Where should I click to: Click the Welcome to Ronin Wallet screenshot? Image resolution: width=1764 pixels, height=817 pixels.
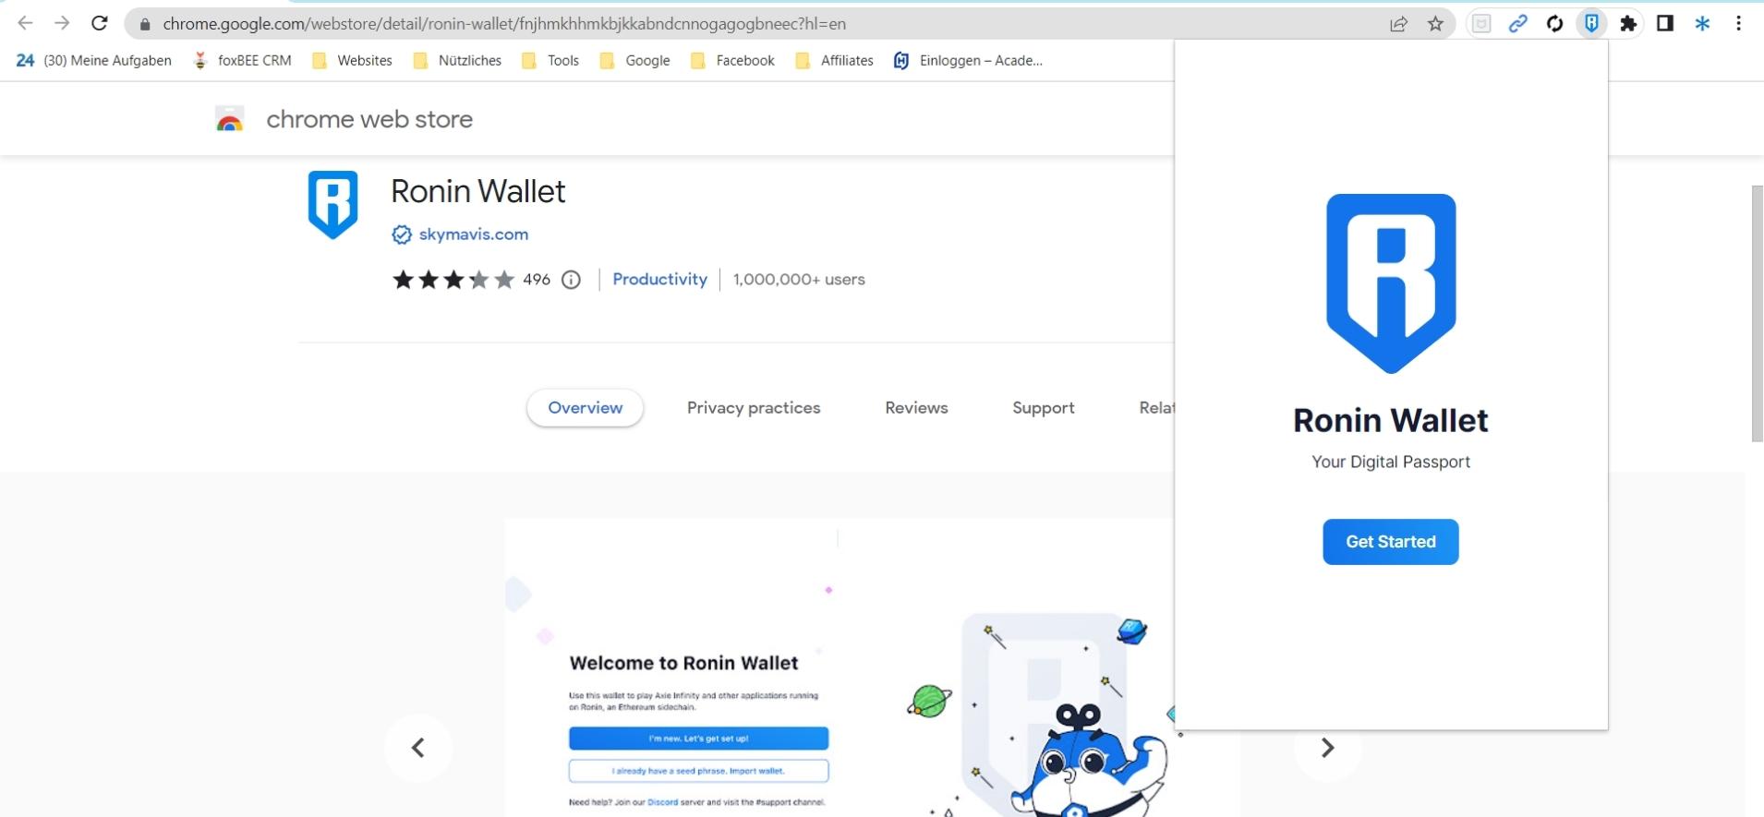[839, 667]
